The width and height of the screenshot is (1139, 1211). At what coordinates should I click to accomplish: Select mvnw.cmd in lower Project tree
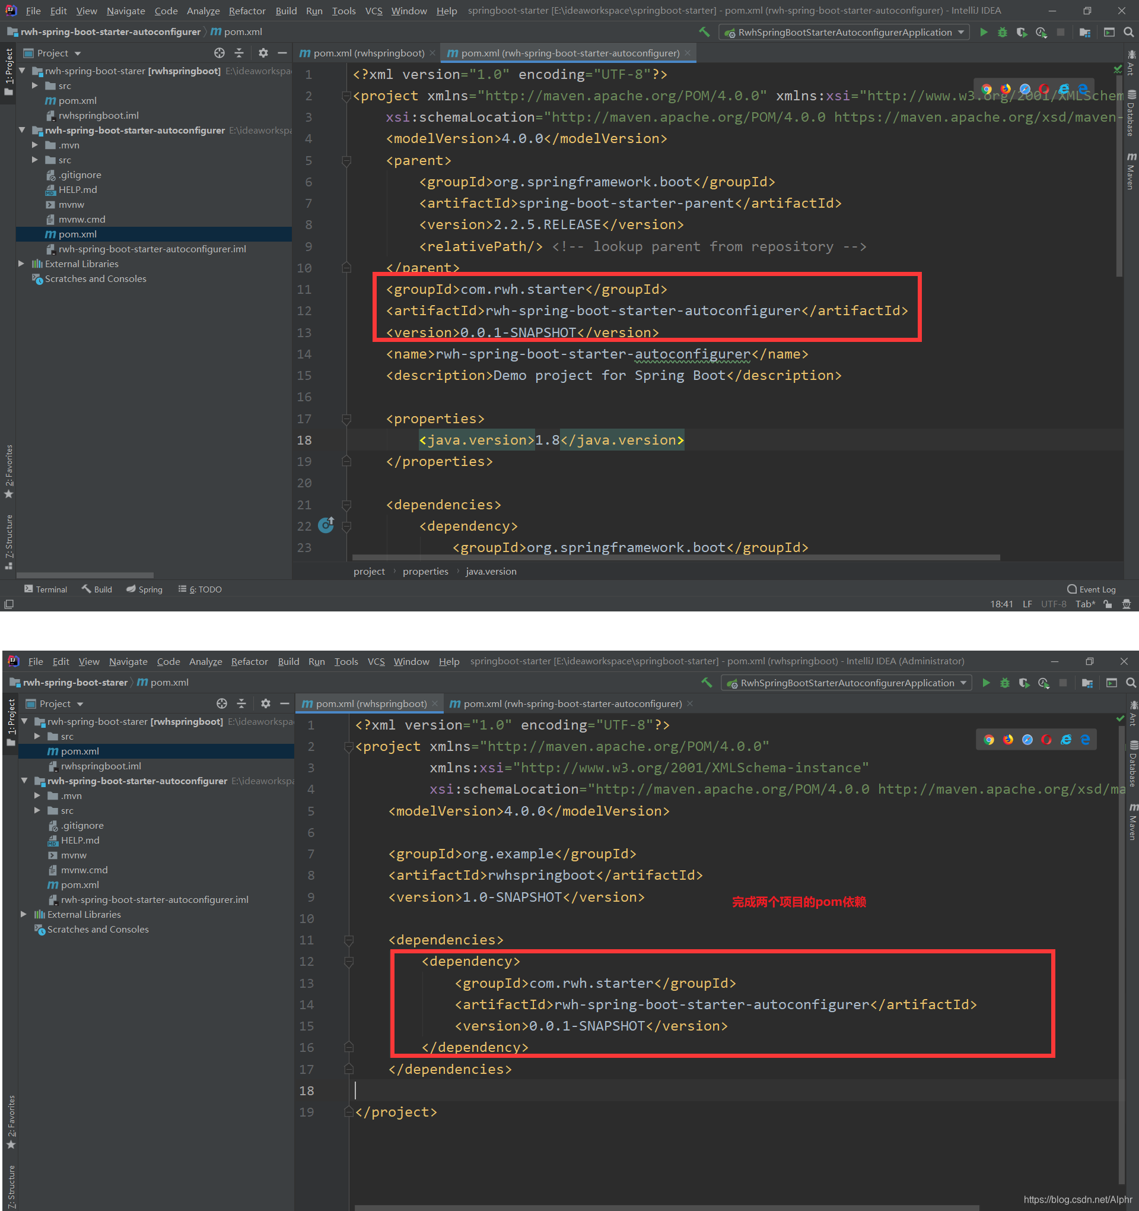85,870
